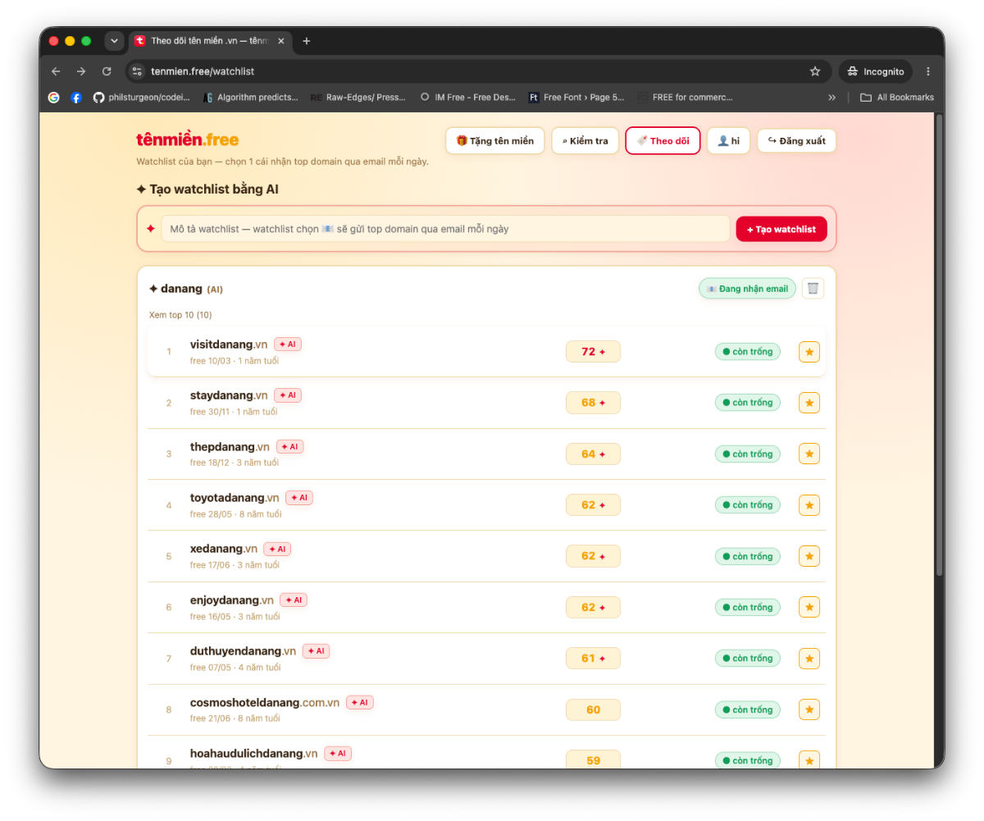Click the Mô tả watchlist input field

tap(445, 229)
